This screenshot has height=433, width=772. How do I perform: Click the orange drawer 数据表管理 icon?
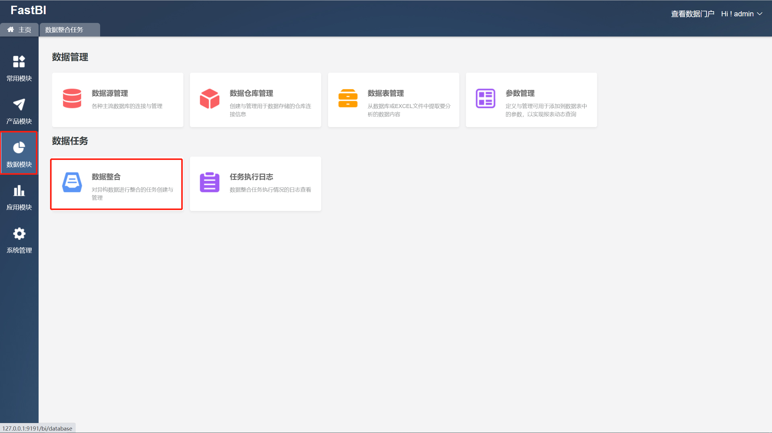pyautogui.click(x=348, y=98)
